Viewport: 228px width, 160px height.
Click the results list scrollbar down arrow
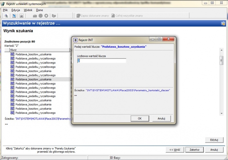(x=221, y=113)
